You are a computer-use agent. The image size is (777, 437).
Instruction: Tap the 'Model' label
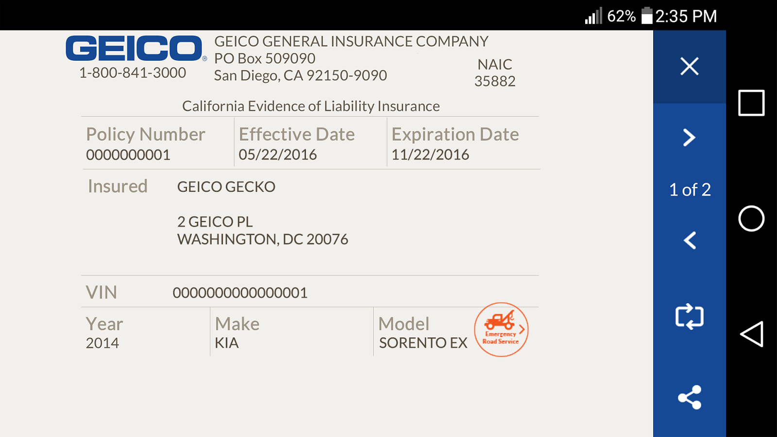pyautogui.click(x=404, y=324)
